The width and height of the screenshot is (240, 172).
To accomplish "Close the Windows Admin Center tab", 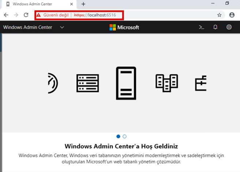I will tap(71, 4).
